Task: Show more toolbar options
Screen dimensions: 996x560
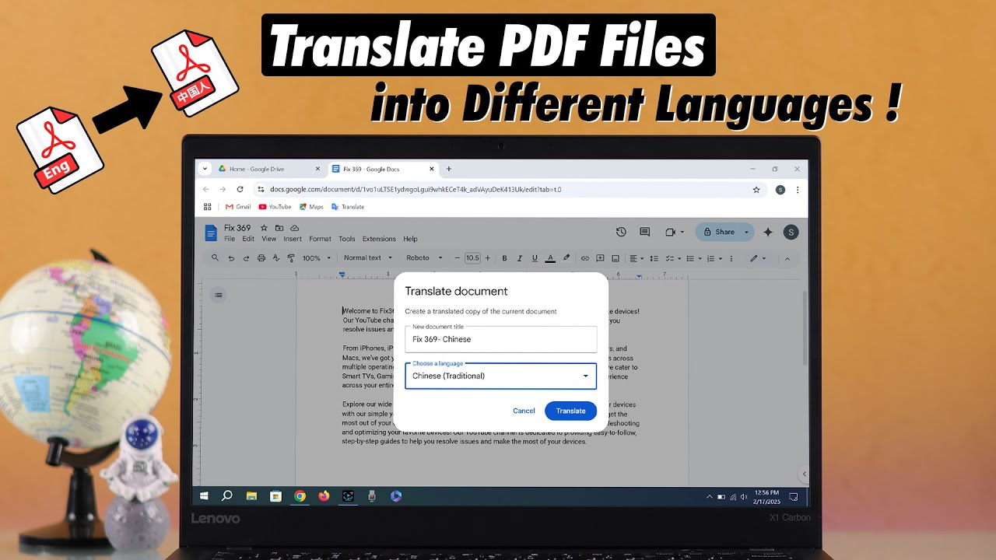Action: (731, 258)
